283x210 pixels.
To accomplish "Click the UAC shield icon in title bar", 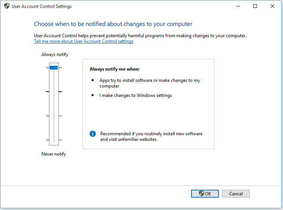I will [7, 6].
